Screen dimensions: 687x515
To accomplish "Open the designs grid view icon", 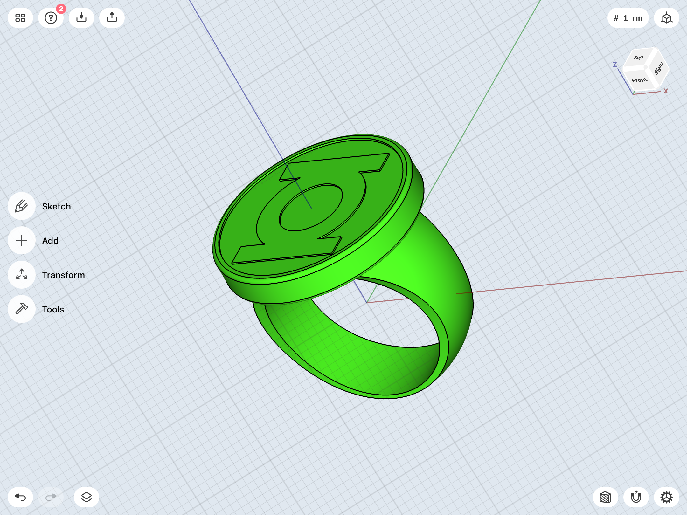I will coord(20,18).
